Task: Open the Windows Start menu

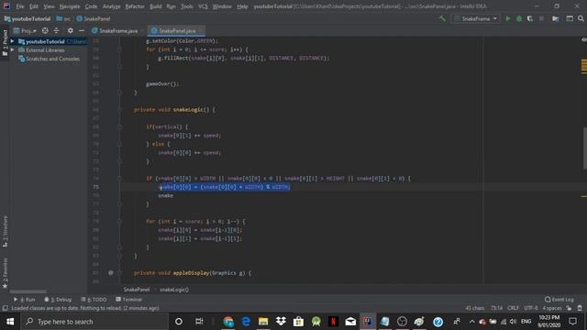Action: [x=10, y=322]
